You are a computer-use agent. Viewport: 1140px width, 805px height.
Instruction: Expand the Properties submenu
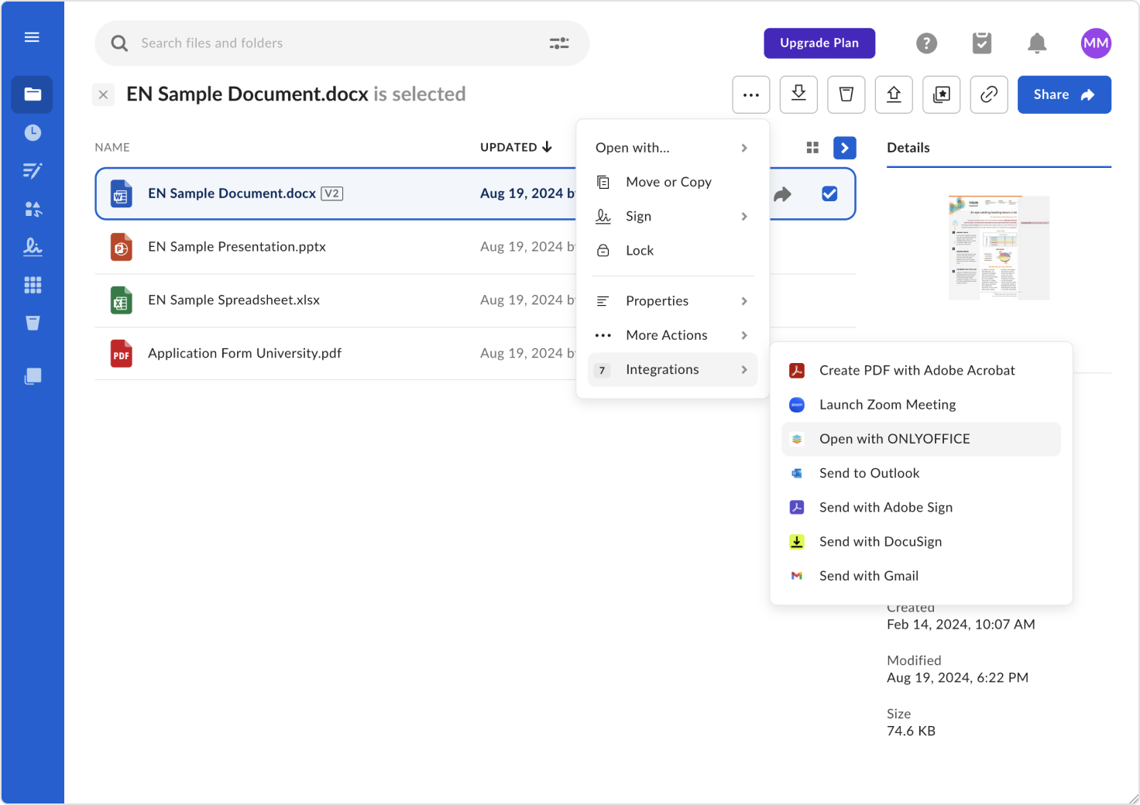pyautogui.click(x=672, y=301)
